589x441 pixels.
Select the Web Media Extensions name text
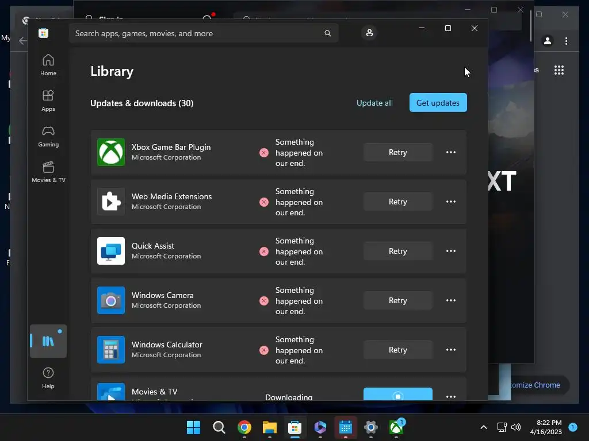pyautogui.click(x=171, y=196)
